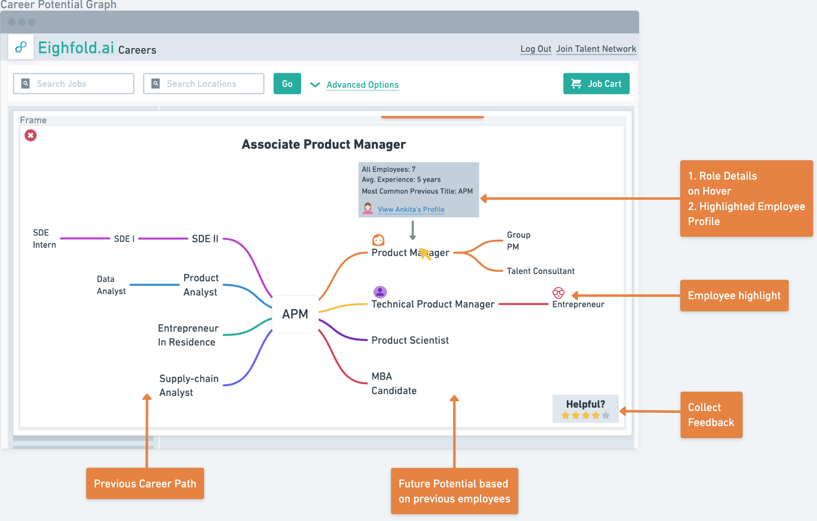The width and height of the screenshot is (817, 521).
Task: Click the Ankita profile avatar in tooltip
Action: click(368, 208)
